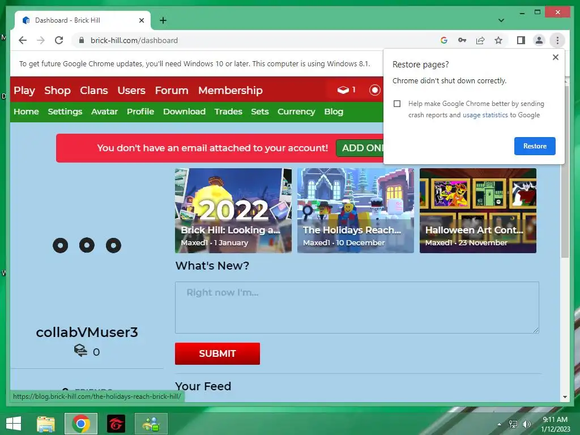
Task: Click the volume speaker tray icon
Action: point(526,424)
